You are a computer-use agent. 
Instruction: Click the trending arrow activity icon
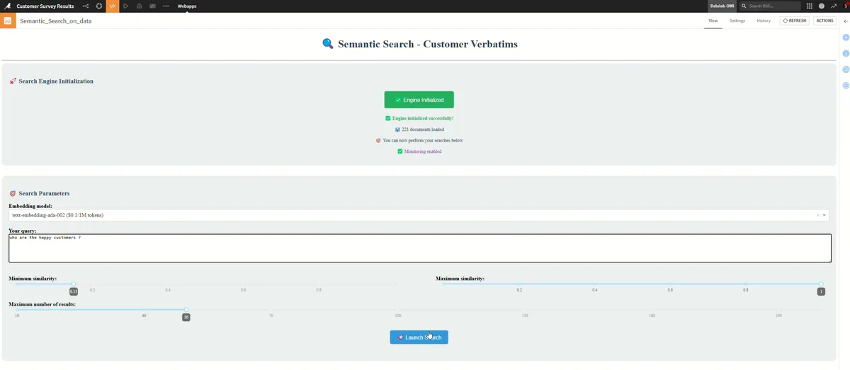pyautogui.click(x=834, y=6)
